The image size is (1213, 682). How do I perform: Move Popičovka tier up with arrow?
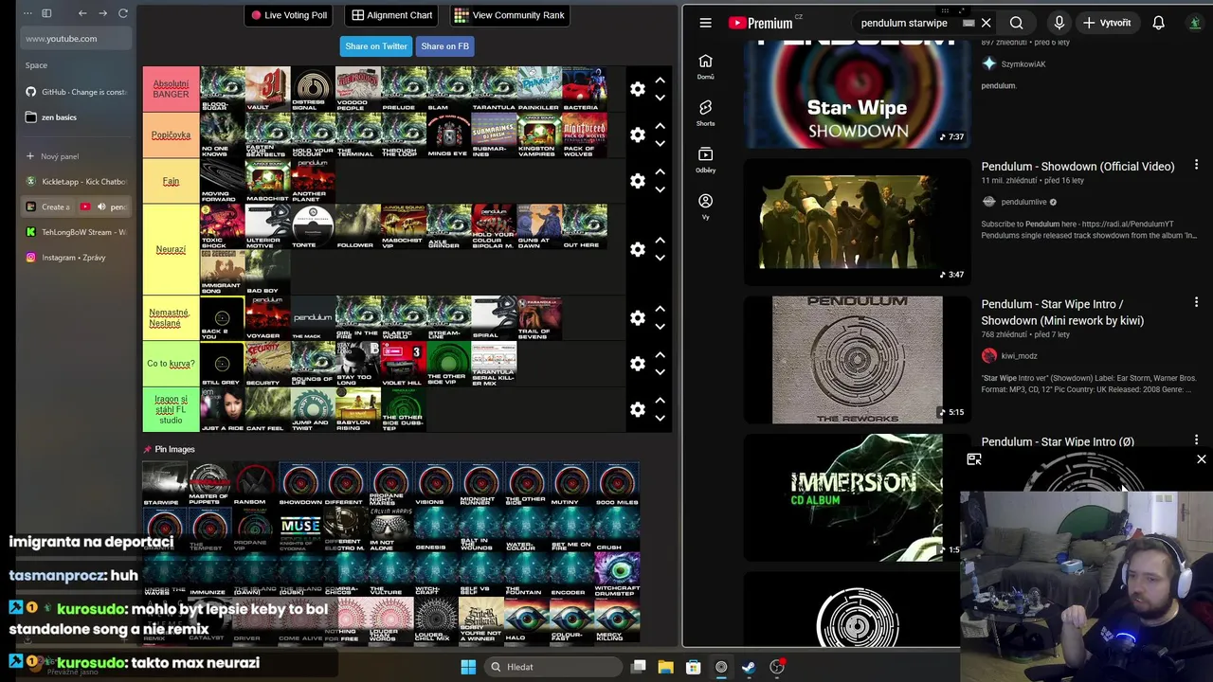pos(660,126)
